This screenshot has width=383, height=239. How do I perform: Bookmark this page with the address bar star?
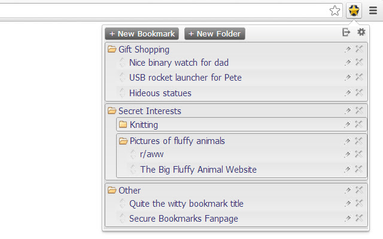pos(336,10)
